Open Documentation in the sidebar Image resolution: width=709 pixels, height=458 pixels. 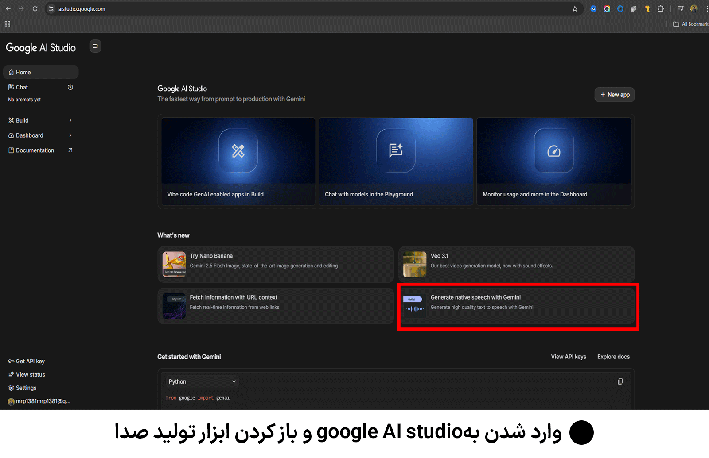pyautogui.click(x=35, y=150)
